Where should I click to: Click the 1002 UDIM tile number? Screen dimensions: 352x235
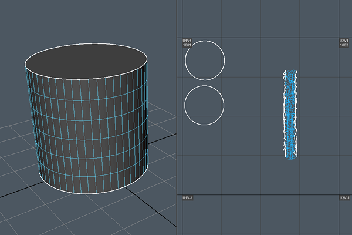pos(344,45)
